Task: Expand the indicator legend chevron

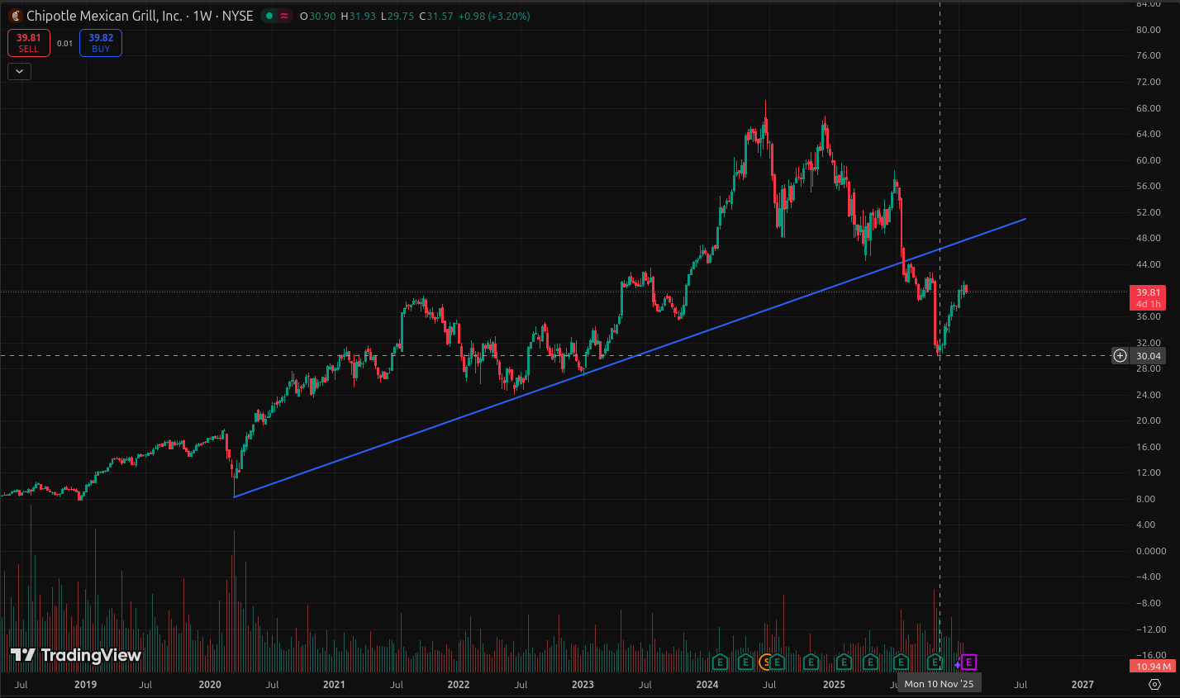Action: click(x=19, y=71)
